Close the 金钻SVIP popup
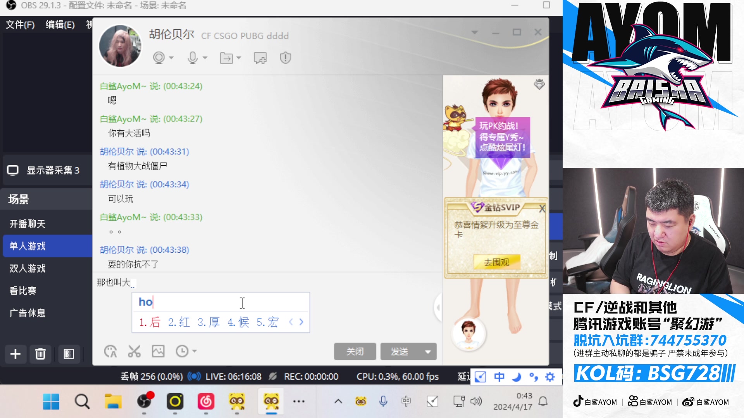The width and height of the screenshot is (744, 418). (x=542, y=209)
